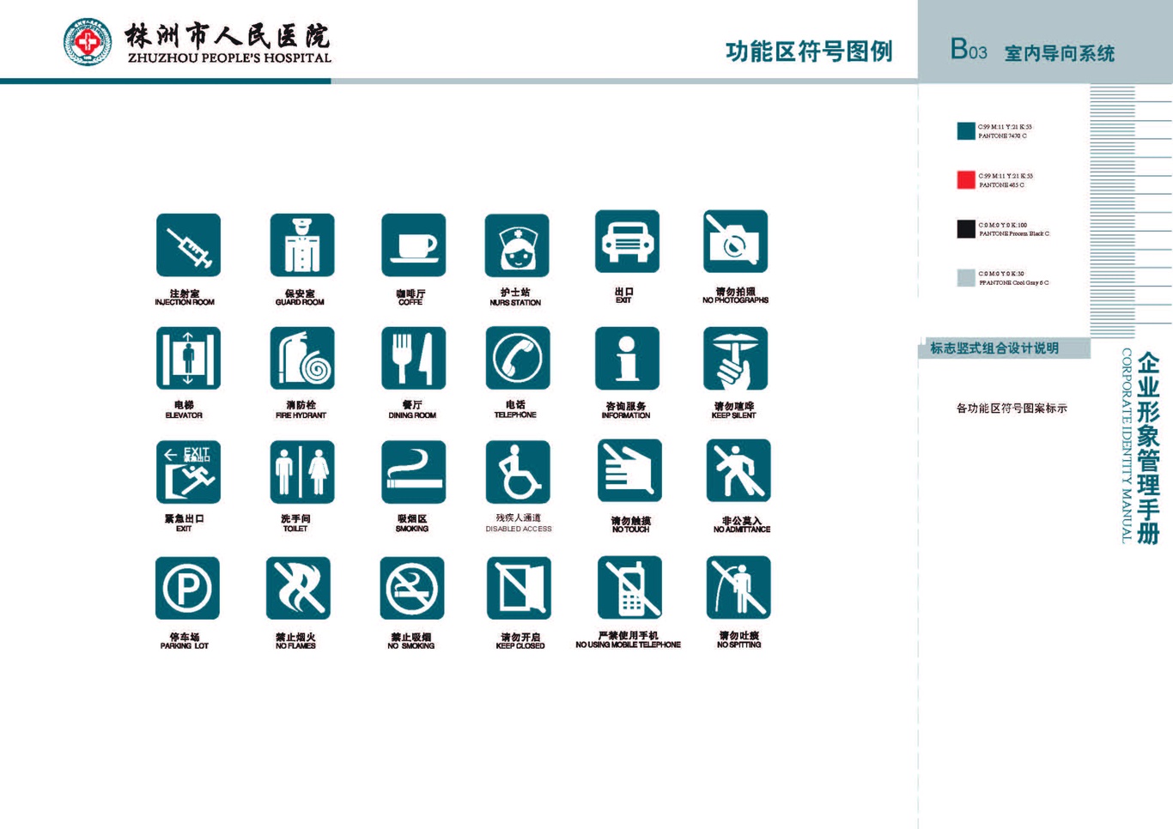
Task: Select the Fire Hydrant extinguisher icon
Action: [301, 358]
